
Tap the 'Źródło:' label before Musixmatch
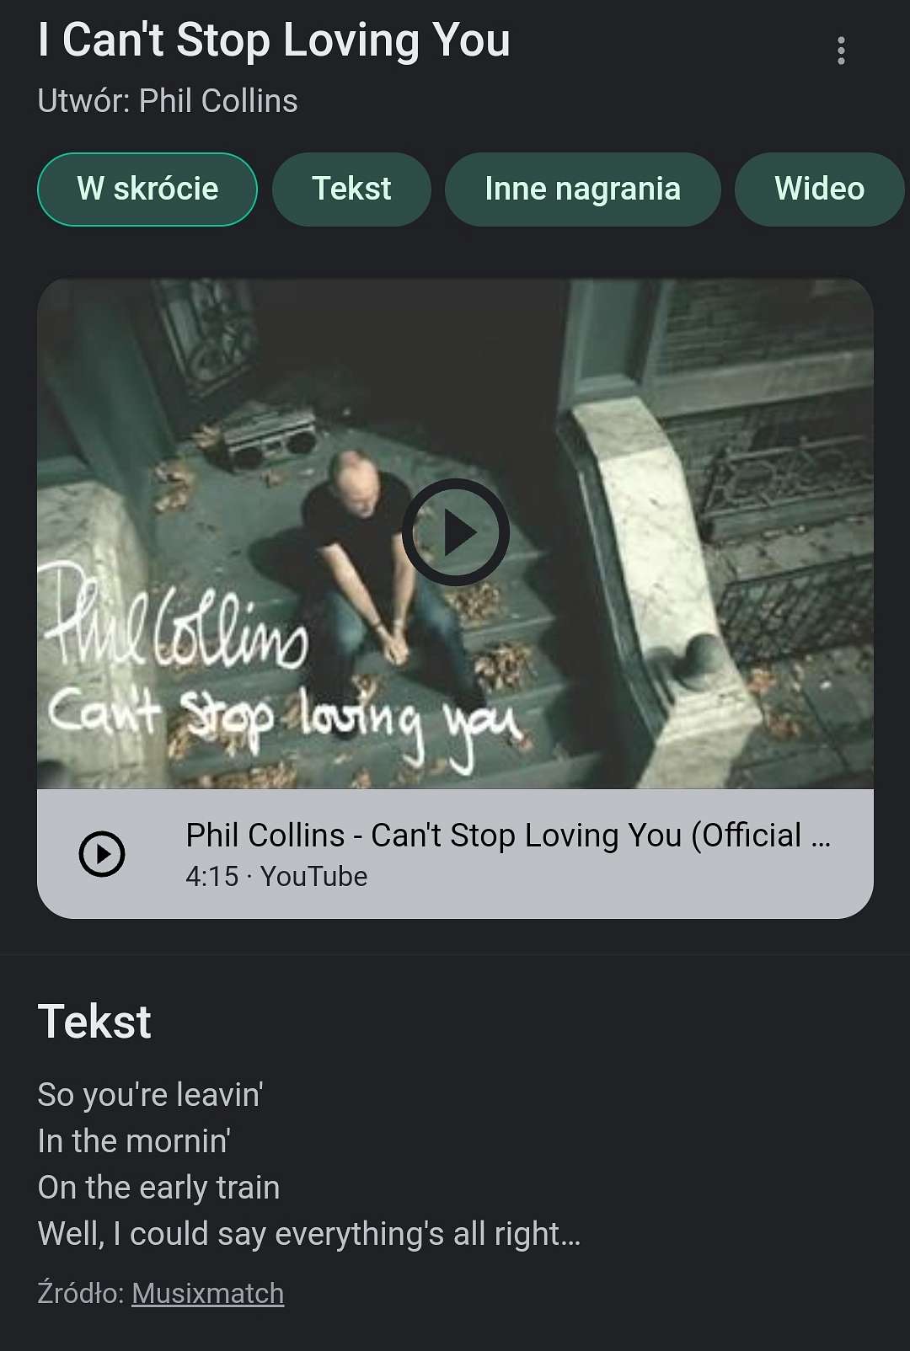[82, 1293]
